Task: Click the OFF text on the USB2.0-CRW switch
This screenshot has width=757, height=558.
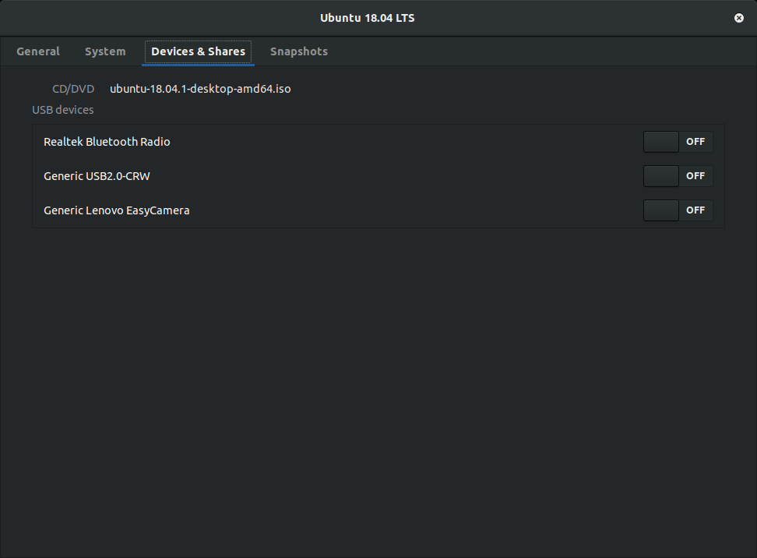Action: (x=695, y=176)
